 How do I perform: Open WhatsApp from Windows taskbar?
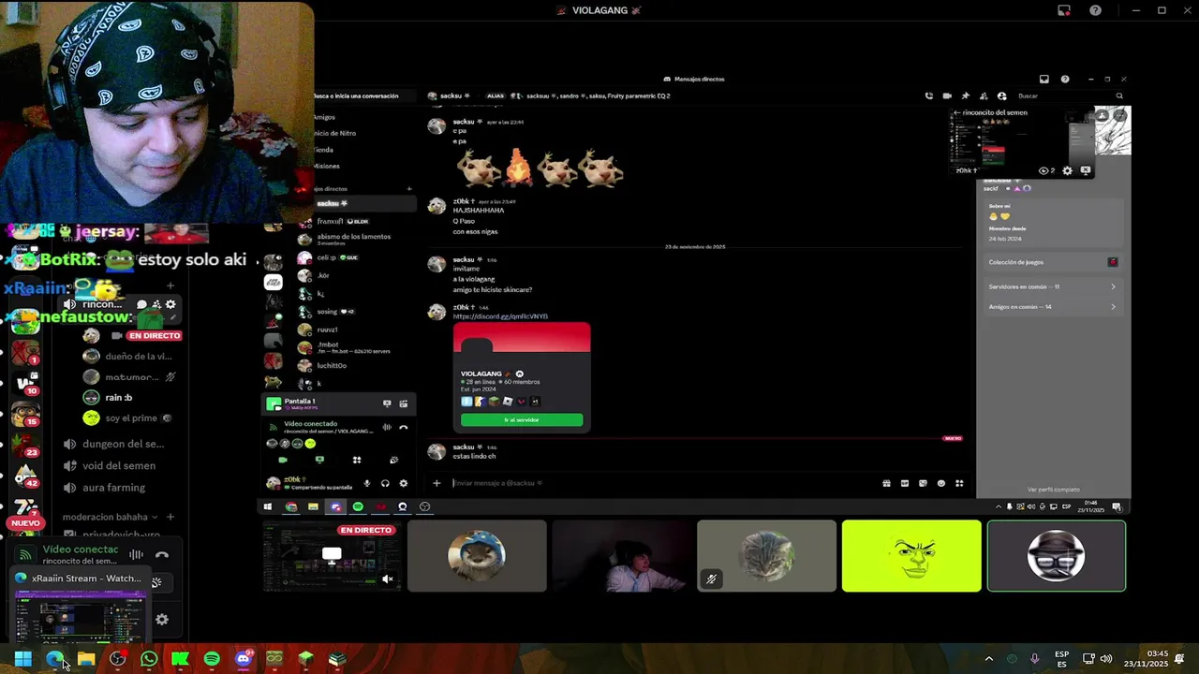pos(149,659)
